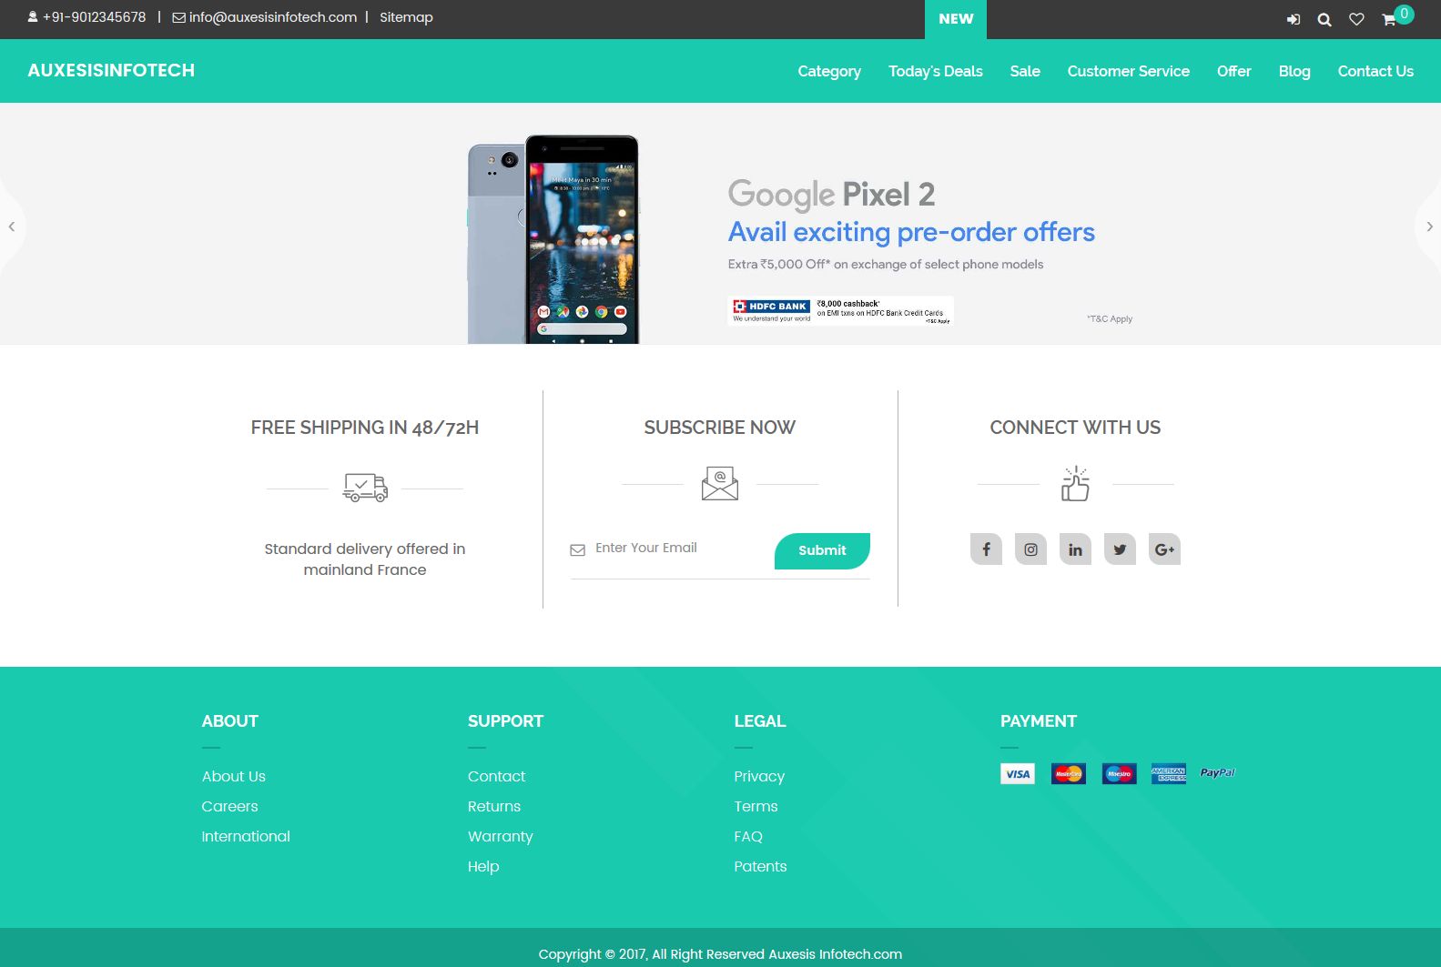
Task: Open the Offer menu item
Action: point(1234,71)
